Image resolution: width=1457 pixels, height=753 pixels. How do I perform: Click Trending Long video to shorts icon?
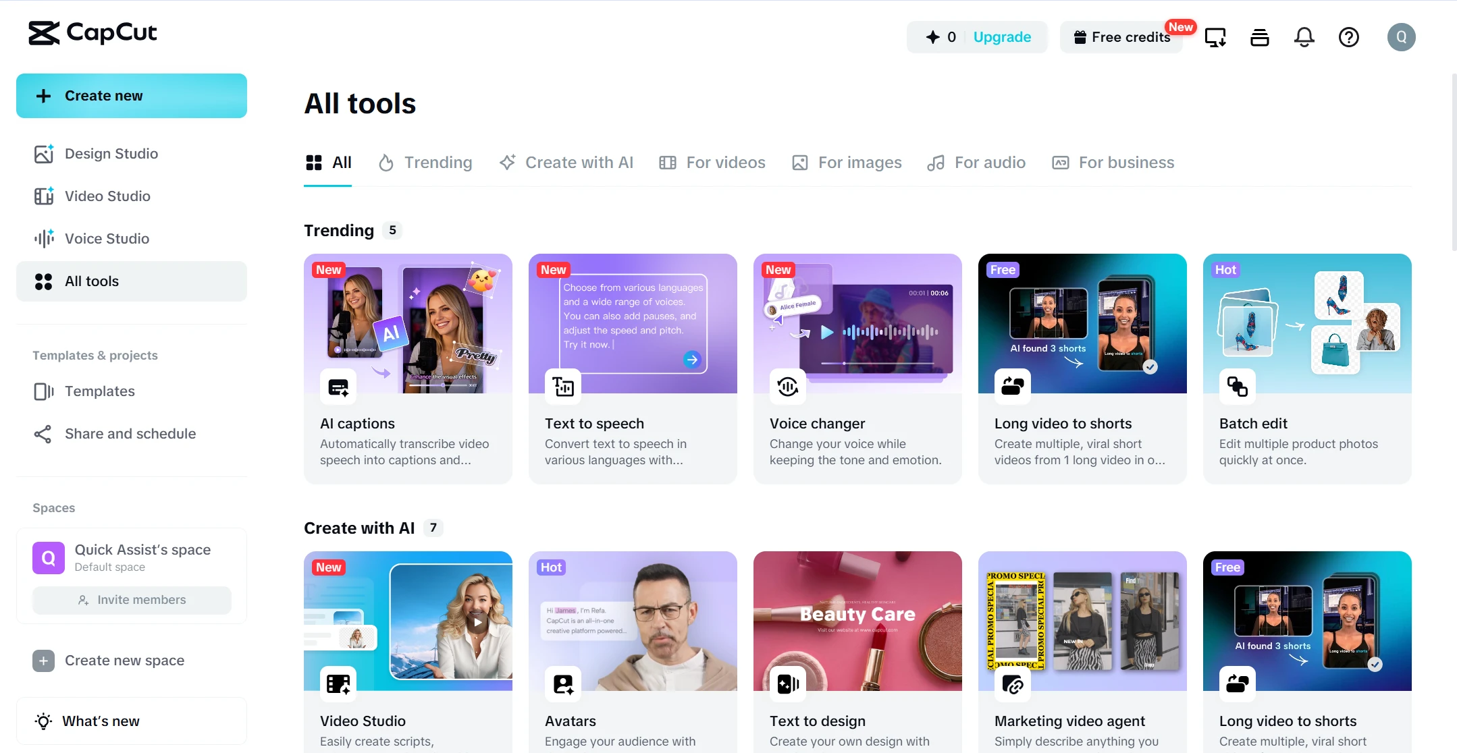click(1013, 387)
